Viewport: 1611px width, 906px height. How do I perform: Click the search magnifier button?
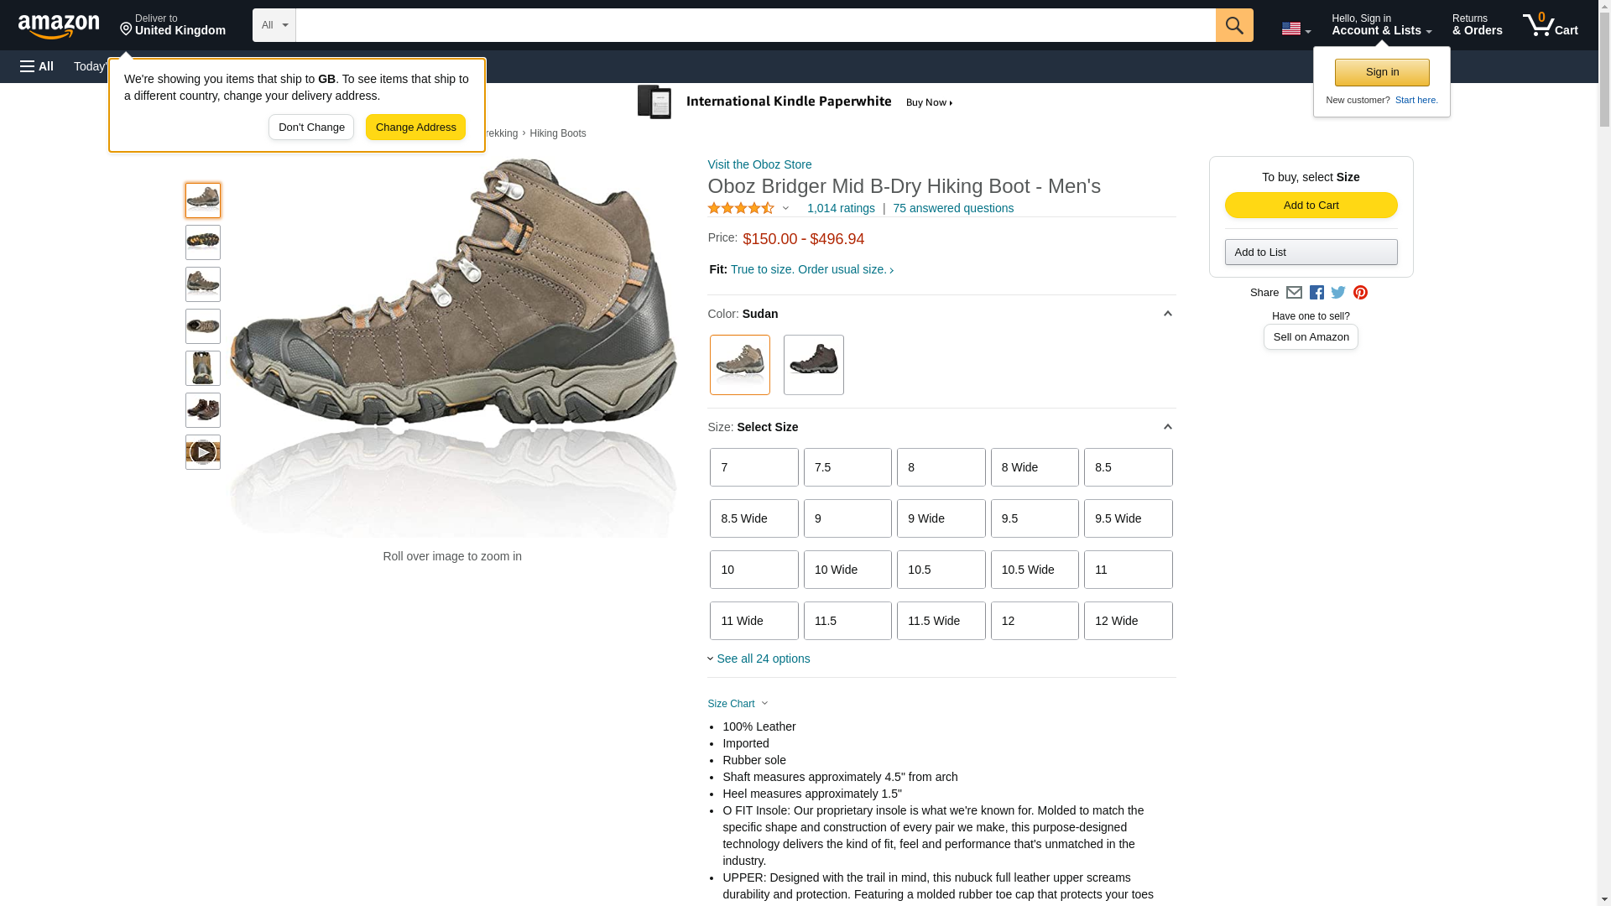point(1233,25)
